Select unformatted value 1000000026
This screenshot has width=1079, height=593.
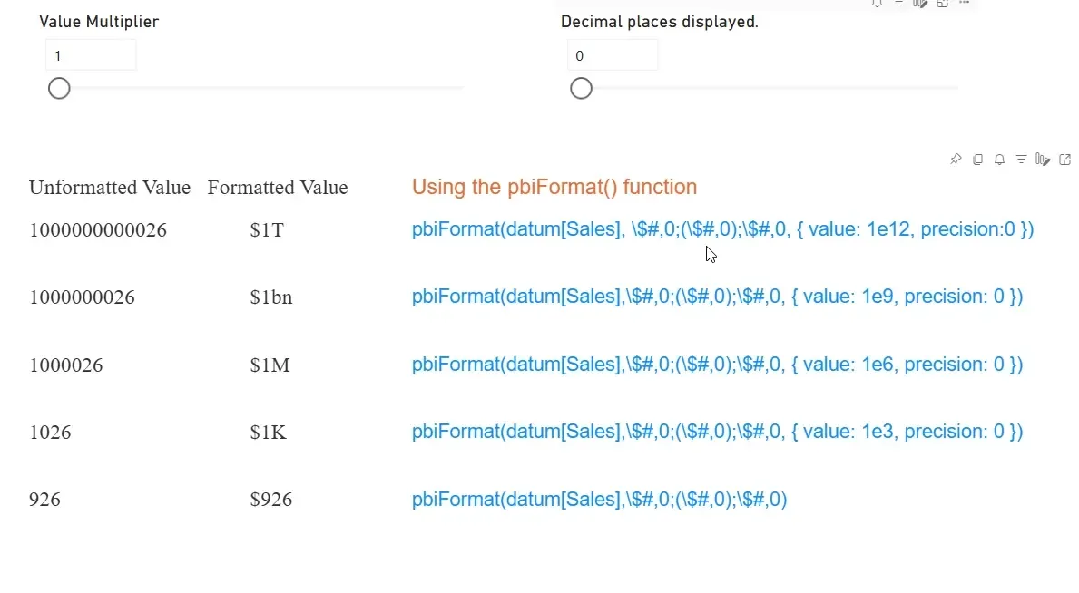point(82,297)
